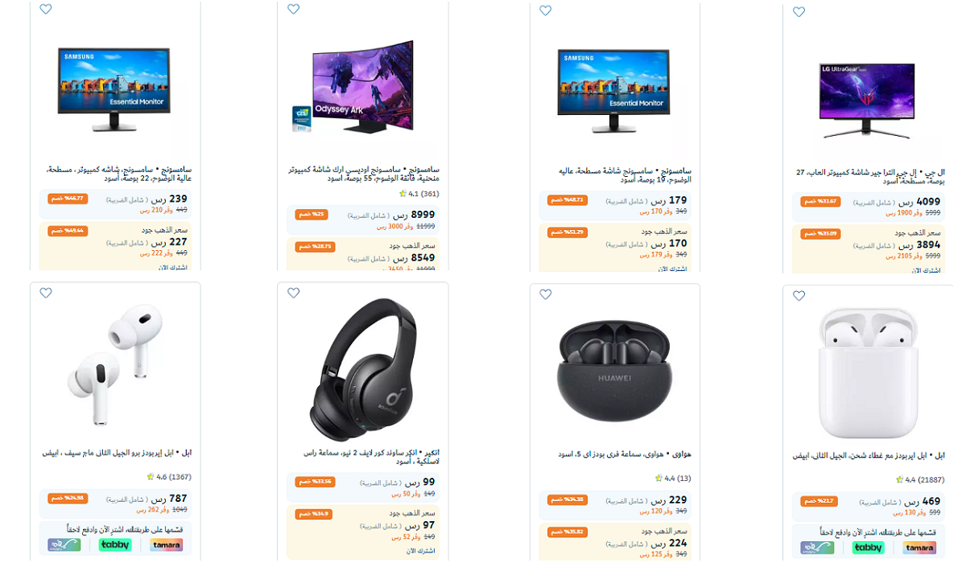
Task: Click heart icon on AirPods 2nd generation card
Action: [x=799, y=296]
